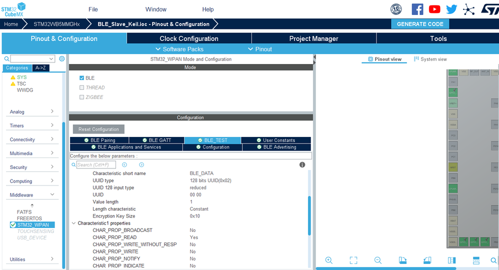Go to the previous parameter search result
Image resolution: width=499 pixels, height=270 pixels.
pyautogui.click(x=124, y=164)
